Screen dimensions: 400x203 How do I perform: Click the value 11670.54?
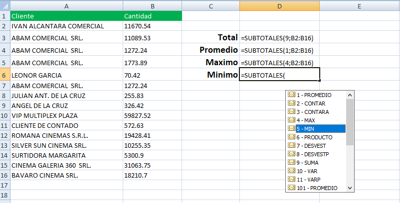[x=137, y=26]
